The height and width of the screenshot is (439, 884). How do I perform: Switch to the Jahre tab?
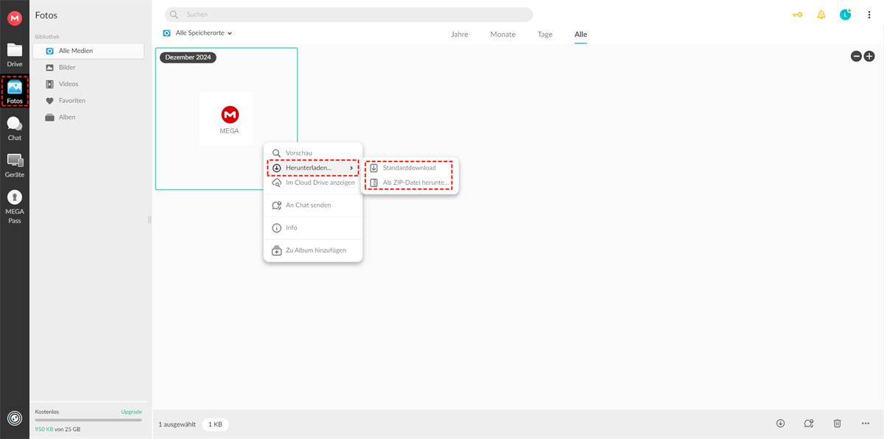coord(459,35)
